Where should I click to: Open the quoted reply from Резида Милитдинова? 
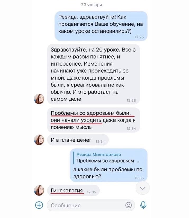[x=106, y=157]
